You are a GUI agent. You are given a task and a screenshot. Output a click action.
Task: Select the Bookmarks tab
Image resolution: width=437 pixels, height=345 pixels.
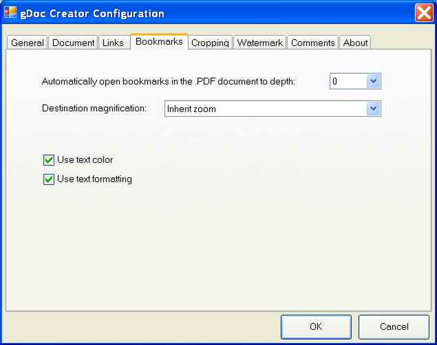pos(159,42)
